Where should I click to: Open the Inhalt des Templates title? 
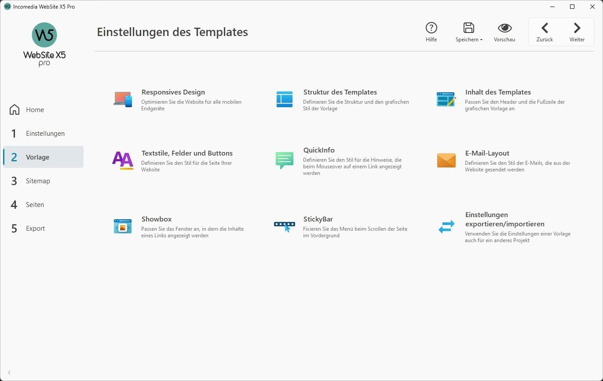(x=498, y=92)
